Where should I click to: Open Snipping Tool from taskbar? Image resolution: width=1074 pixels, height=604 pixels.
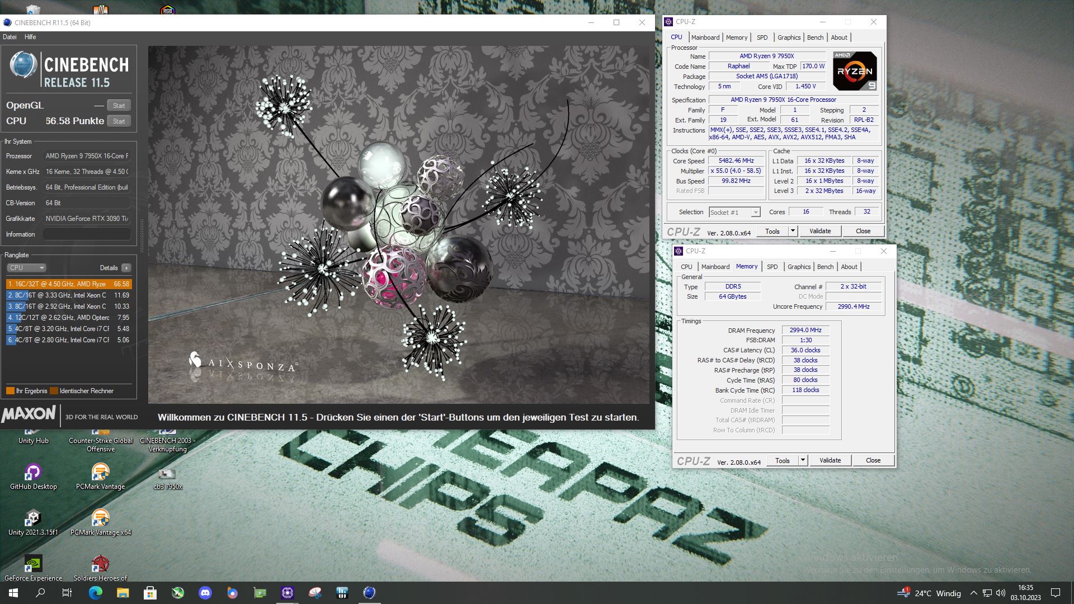315,593
